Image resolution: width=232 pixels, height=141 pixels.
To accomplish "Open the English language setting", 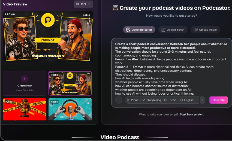I will [x=187, y=100].
